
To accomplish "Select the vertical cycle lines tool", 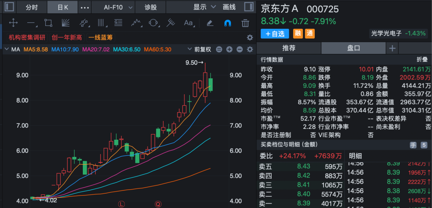I will click(x=102, y=23).
